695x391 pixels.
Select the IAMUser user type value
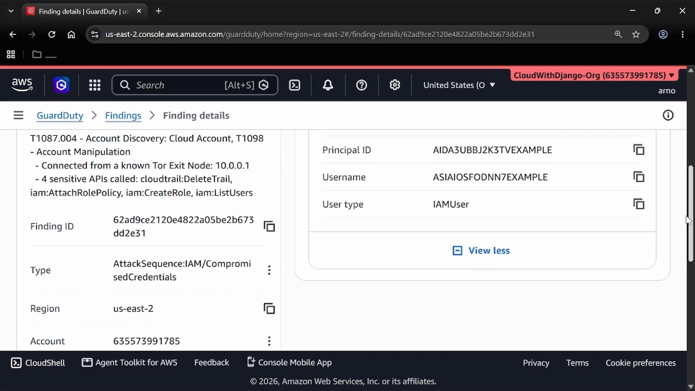coord(451,204)
